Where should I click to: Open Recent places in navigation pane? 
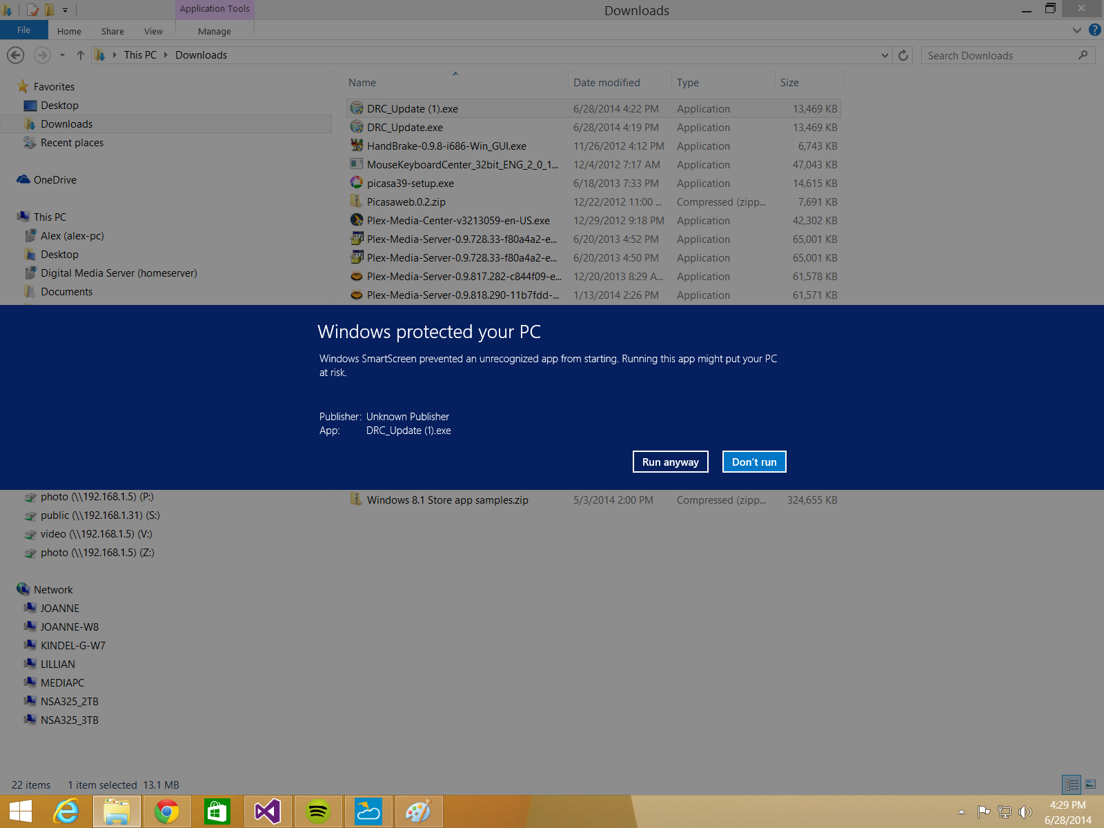[72, 143]
